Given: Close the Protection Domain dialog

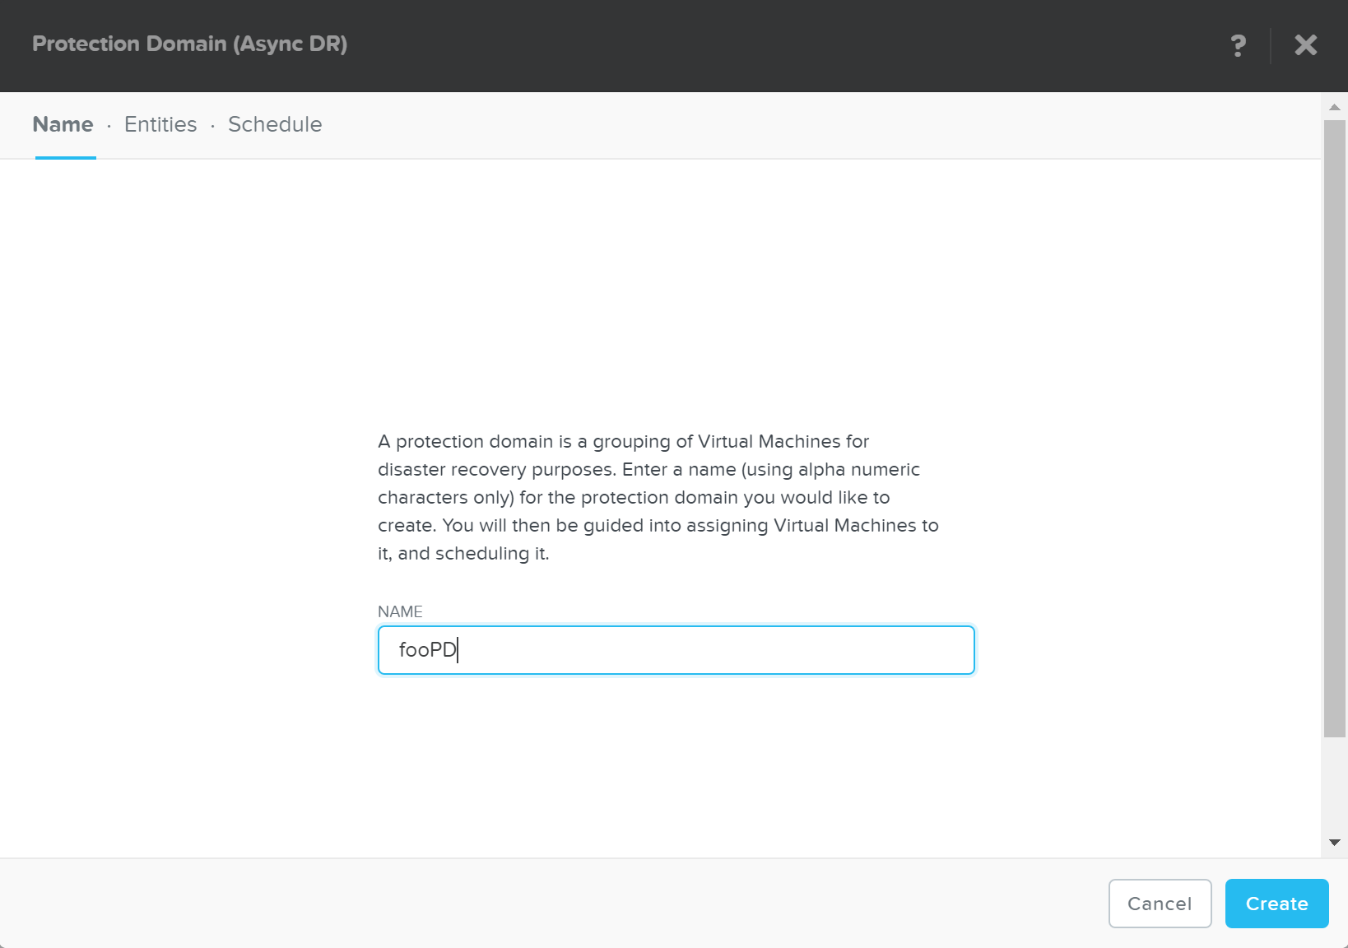Looking at the screenshot, I should click(x=1305, y=45).
